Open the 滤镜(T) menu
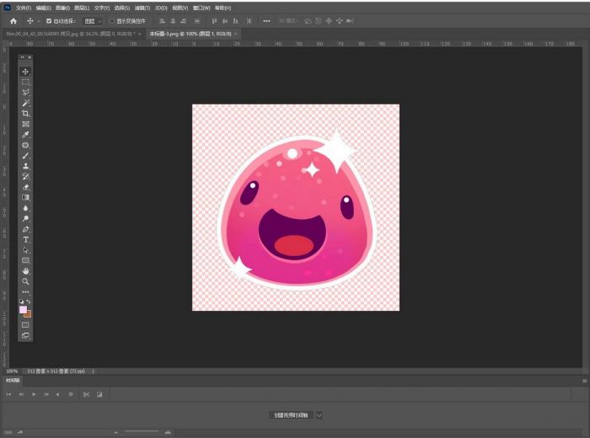 click(142, 8)
